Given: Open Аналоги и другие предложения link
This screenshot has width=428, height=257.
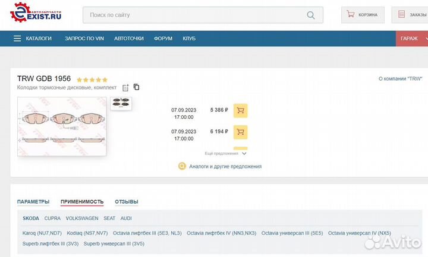Looking at the screenshot, I should point(225,166).
